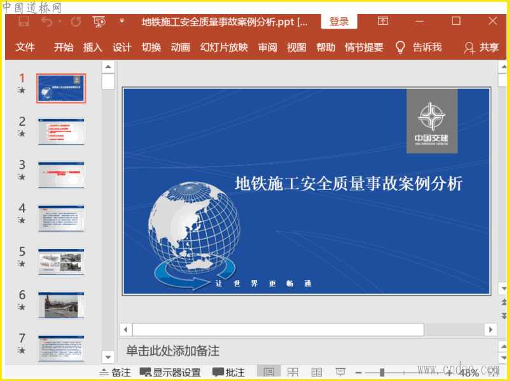Image resolution: width=509 pixels, height=381 pixels.
Task: Switch to Slide Sorter view icon
Action: (293, 373)
